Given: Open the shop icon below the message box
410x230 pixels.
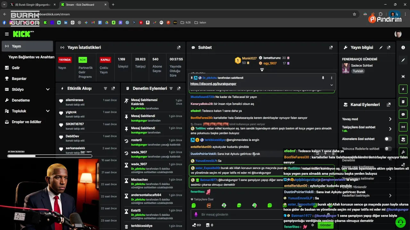Looking at the screenshot, I should pos(208,225).
